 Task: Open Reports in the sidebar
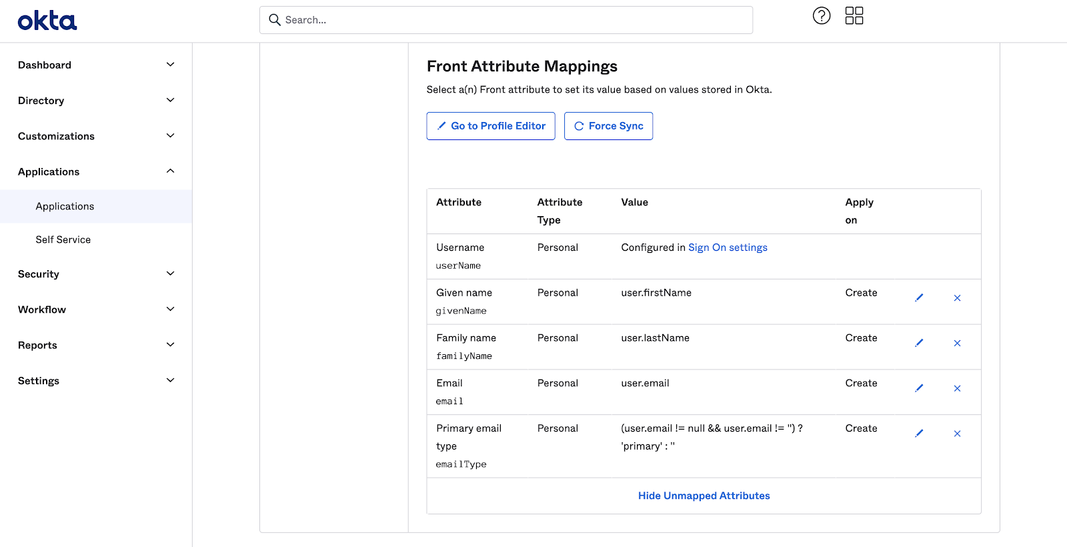tap(37, 346)
